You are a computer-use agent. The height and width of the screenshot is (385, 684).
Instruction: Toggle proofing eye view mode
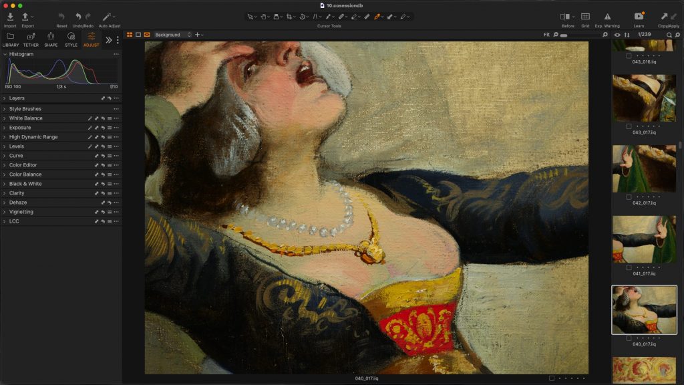pos(147,35)
